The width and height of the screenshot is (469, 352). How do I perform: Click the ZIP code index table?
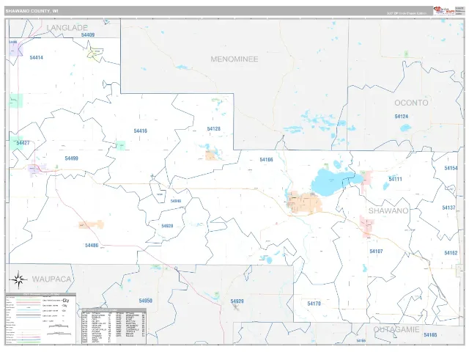coord(114,326)
